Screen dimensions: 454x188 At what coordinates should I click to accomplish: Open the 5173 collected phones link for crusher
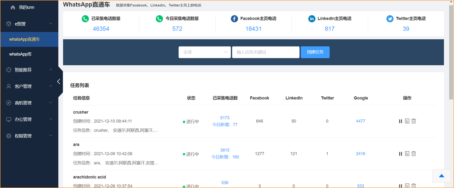225,118
